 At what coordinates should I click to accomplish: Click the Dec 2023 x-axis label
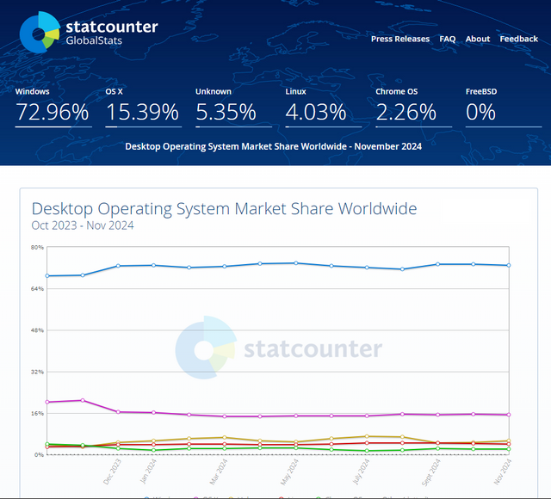(112, 471)
